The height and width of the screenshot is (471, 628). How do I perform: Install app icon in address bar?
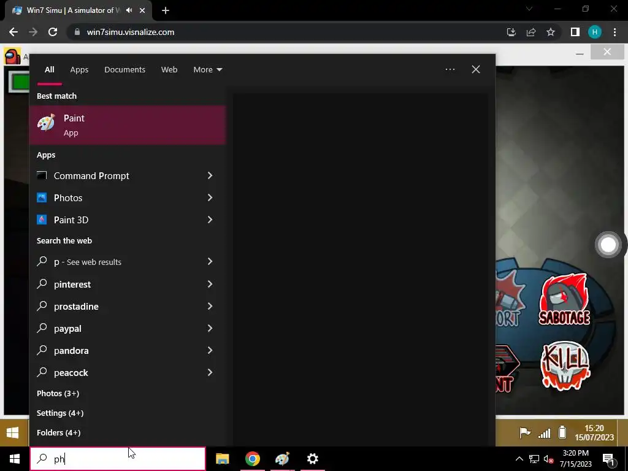tap(511, 32)
